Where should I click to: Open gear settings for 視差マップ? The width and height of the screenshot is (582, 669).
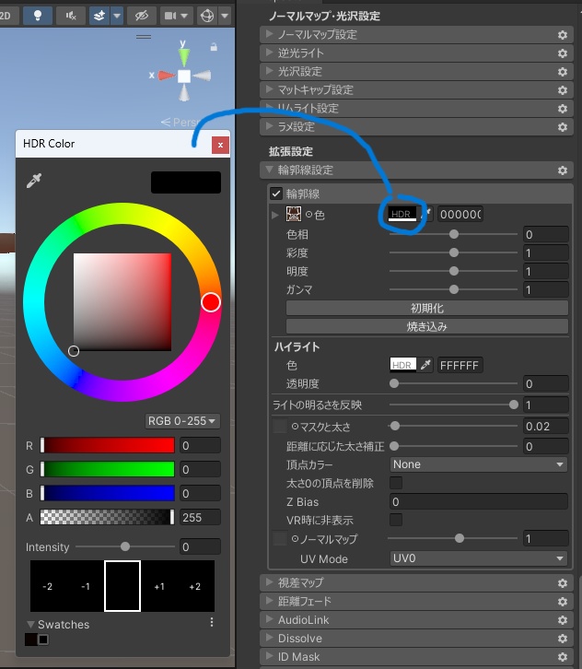pyautogui.click(x=563, y=583)
